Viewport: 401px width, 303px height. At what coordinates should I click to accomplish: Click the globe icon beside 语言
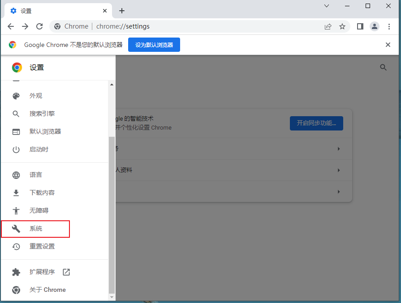(16, 175)
